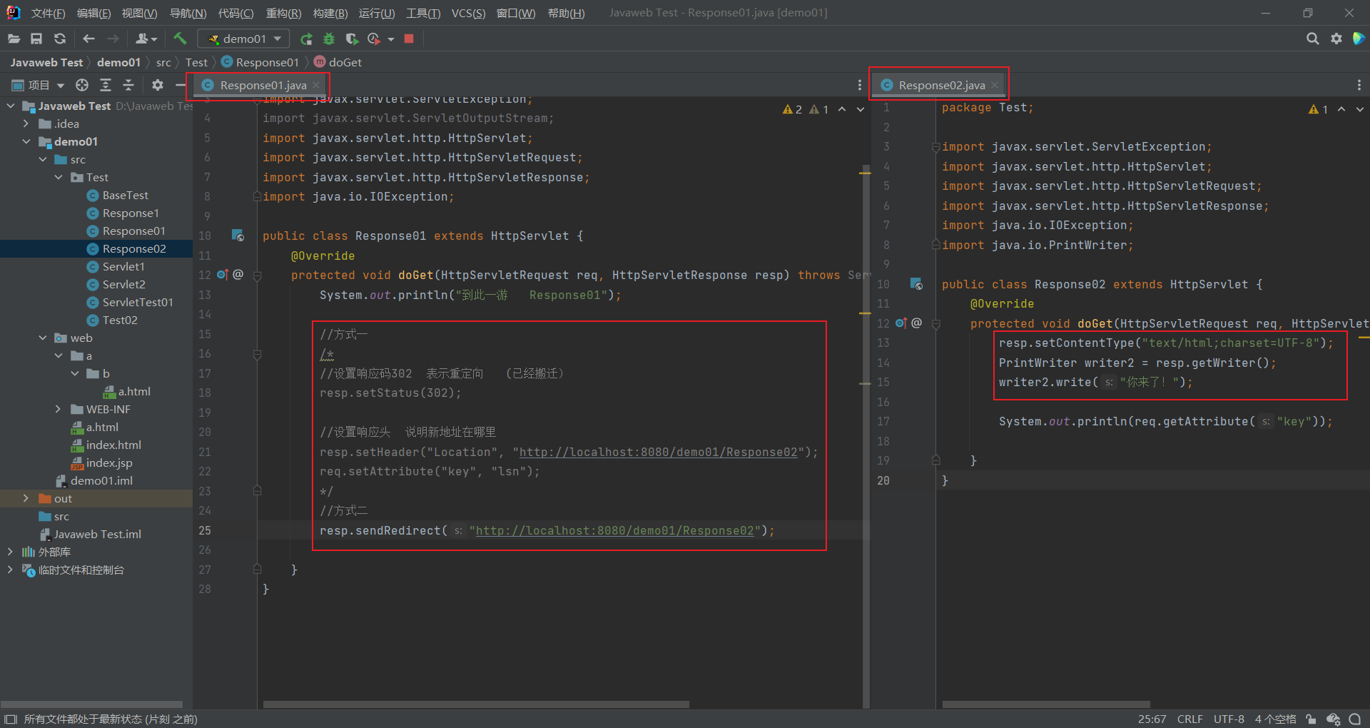This screenshot has height=728, width=1370.
Task: Toggle read-only lock in status bar
Action: point(1311,719)
